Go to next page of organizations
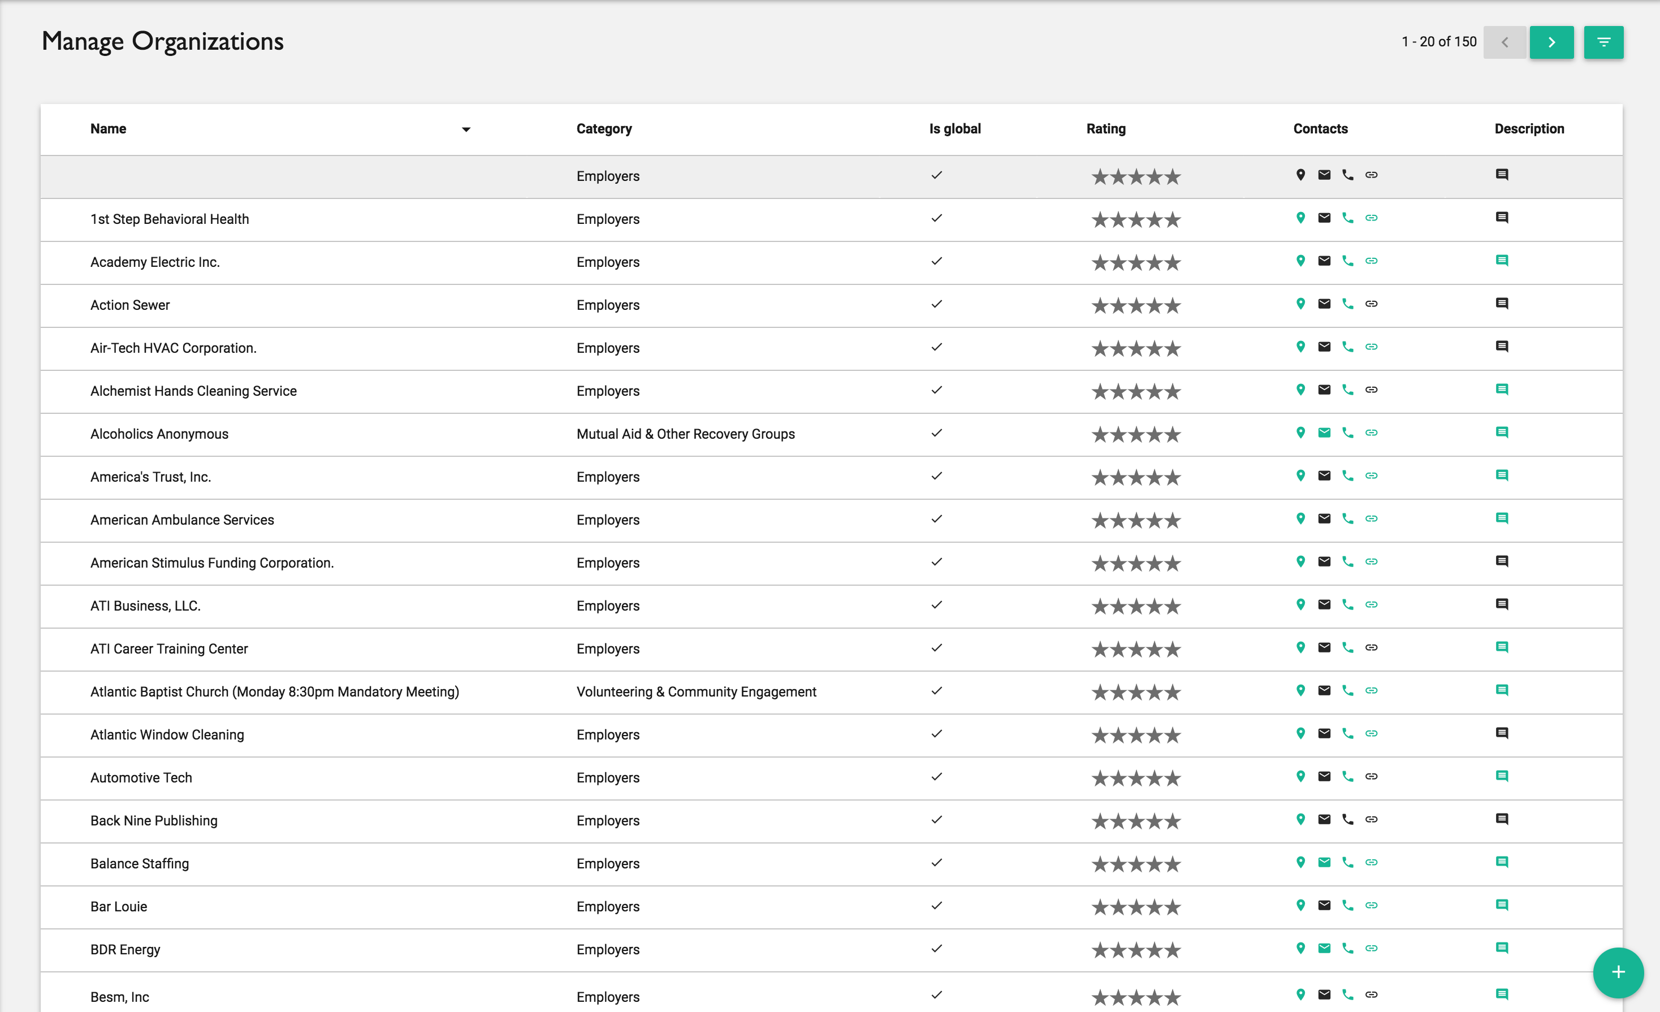This screenshot has width=1660, height=1012. 1551,42
